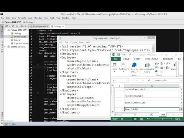Close the Code.py editor tab
The image size is (184, 138).
tap(63, 26)
